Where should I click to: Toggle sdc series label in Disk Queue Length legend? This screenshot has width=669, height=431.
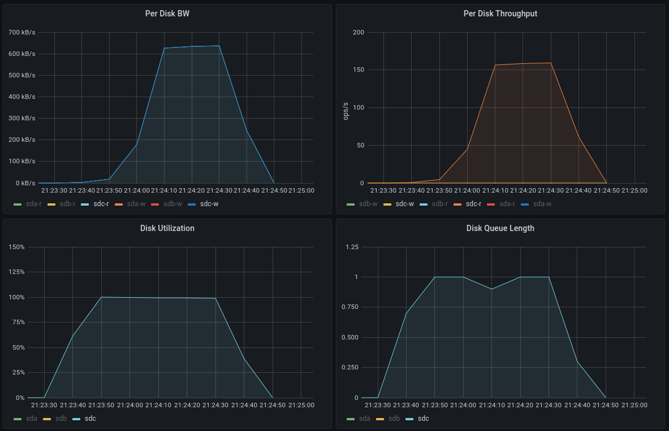tap(423, 419)
